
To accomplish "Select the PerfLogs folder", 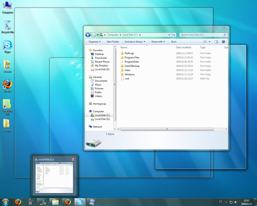I will pos(127,53).
